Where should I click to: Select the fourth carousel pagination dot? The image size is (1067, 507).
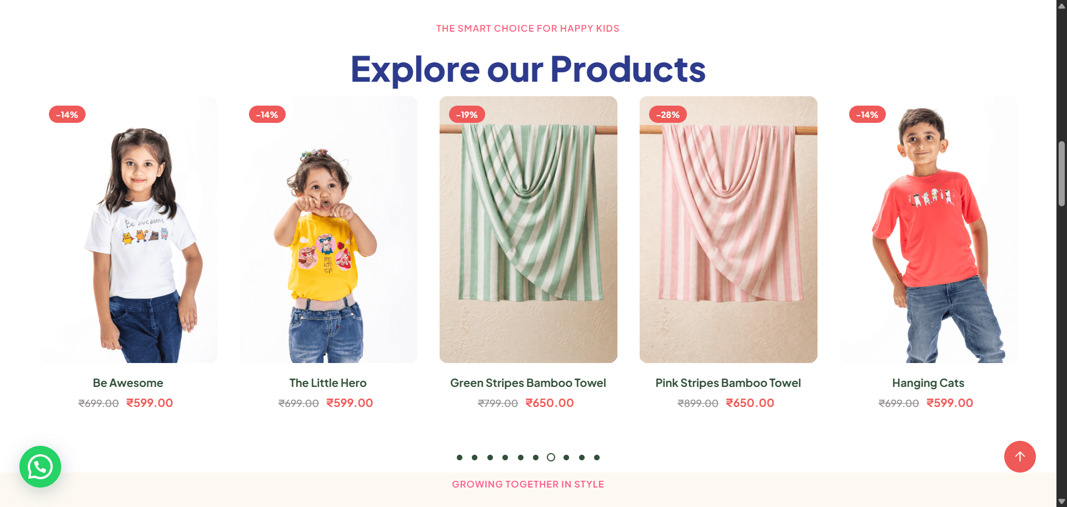pyautogui.click(x=505, y=458)
